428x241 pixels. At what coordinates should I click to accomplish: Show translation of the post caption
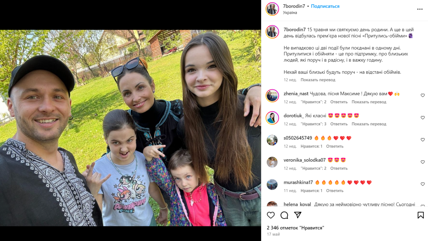pos(318,80)
